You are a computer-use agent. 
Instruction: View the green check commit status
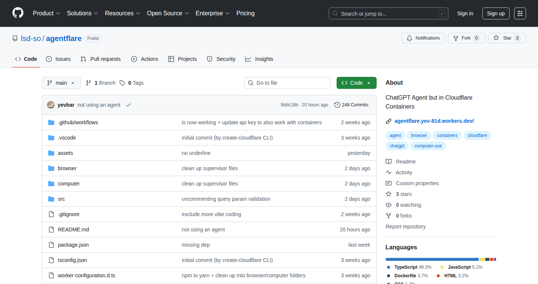pyautogui.click(x=129, y=105)
